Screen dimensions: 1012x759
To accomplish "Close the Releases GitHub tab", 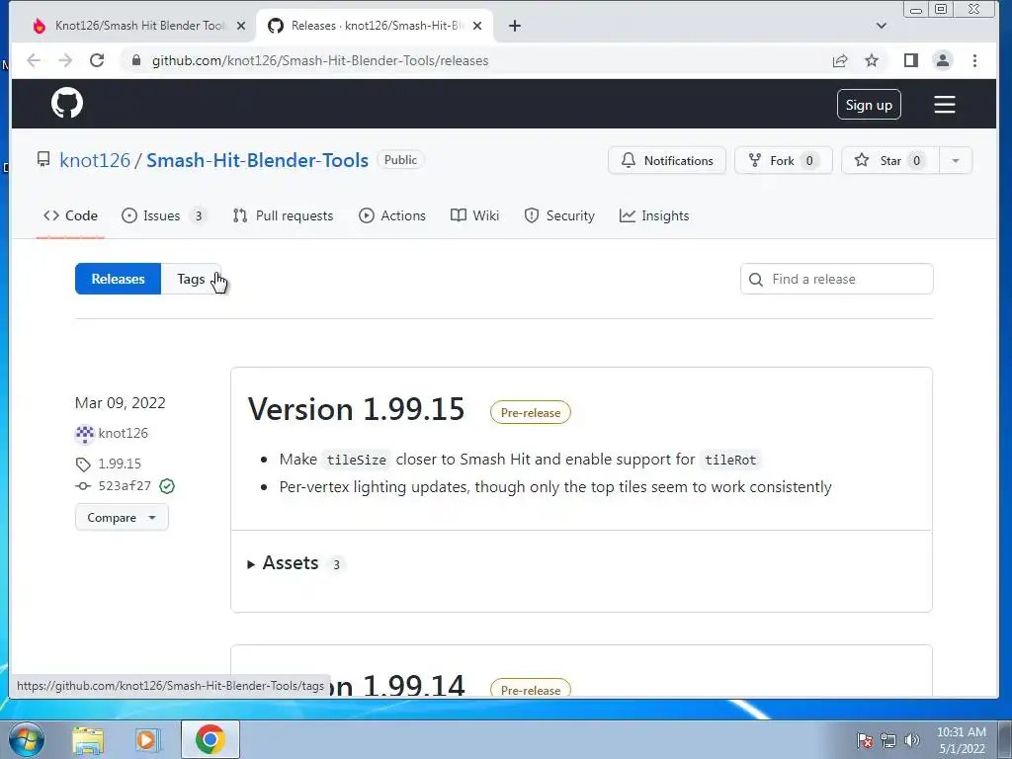I will point(477,26).
